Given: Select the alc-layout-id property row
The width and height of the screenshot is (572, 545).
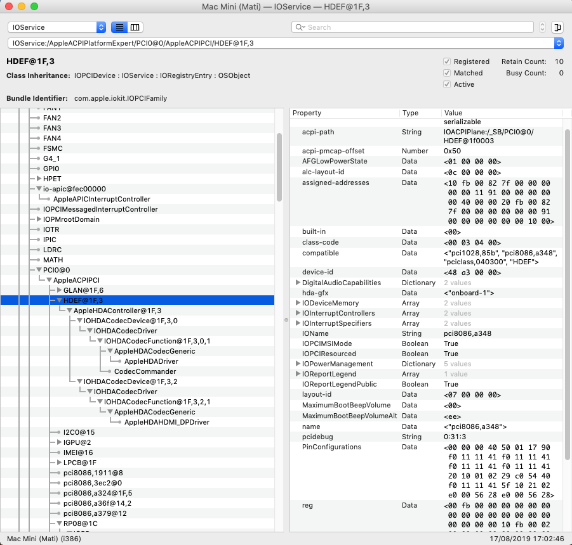Looking at the screenshot, I should tap(426, 172).
